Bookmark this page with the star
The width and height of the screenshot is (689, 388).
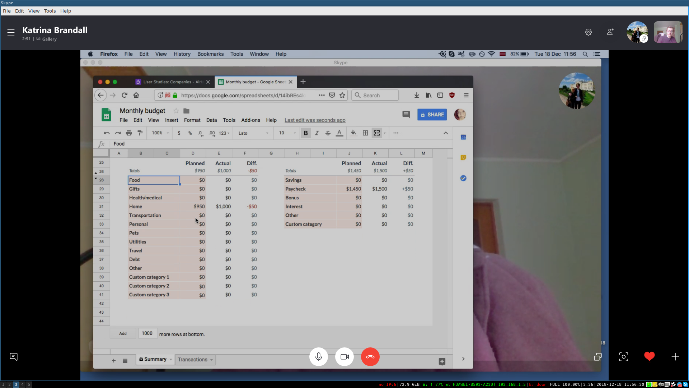point(342,95)
